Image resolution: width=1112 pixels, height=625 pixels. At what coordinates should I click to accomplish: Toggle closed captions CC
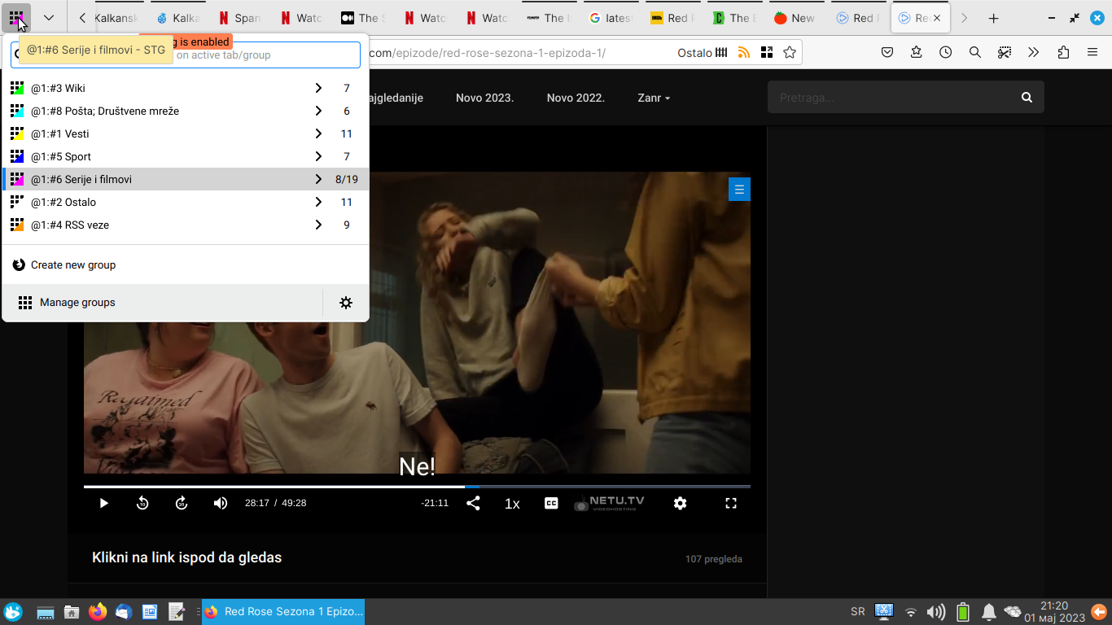tap(551, 503)
